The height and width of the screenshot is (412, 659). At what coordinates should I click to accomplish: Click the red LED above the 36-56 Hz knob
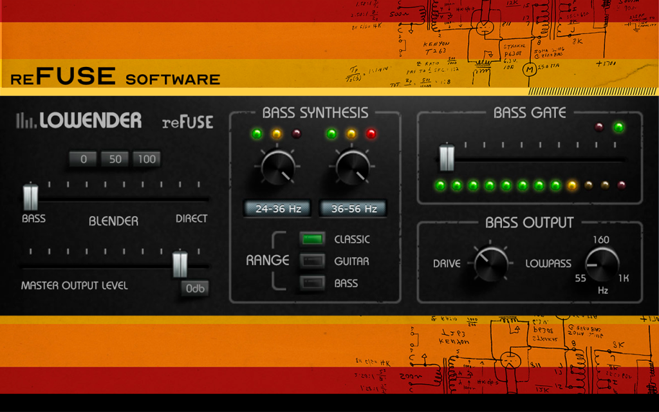[371, 134]
